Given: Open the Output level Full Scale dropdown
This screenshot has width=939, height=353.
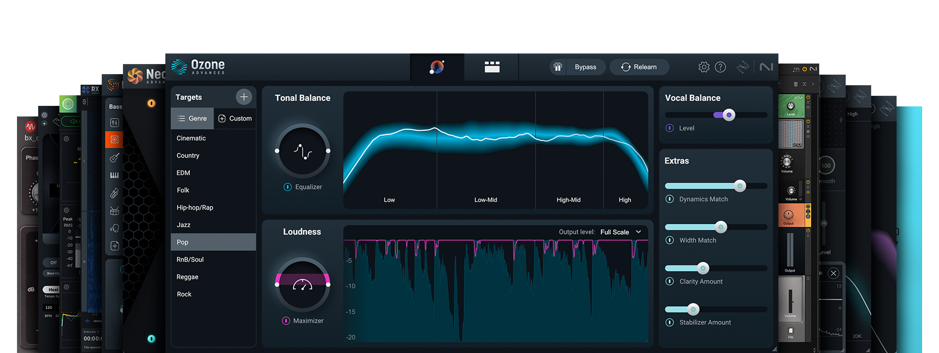Looking at the screenshot, I should (x=621, y=232).
